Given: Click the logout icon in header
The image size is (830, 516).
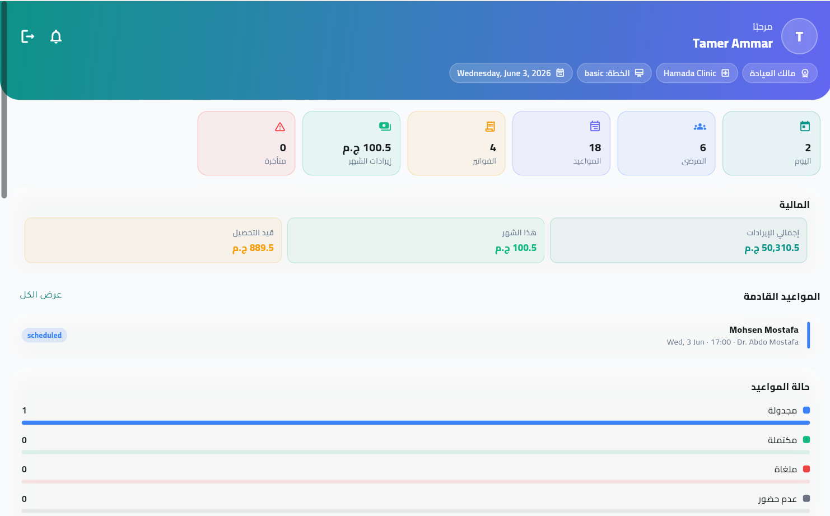Looking at the screenshot, I should point(28,36).
